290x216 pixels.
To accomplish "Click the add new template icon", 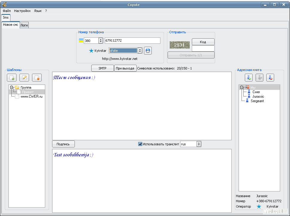I will tap(12, 78).
